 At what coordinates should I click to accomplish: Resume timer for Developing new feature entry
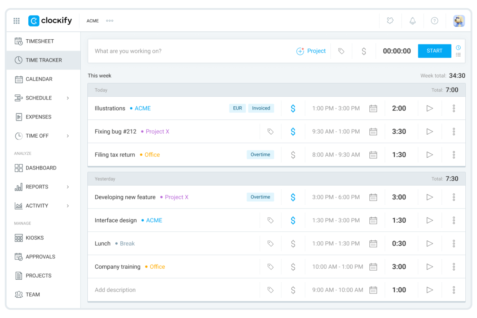(429, 197)
